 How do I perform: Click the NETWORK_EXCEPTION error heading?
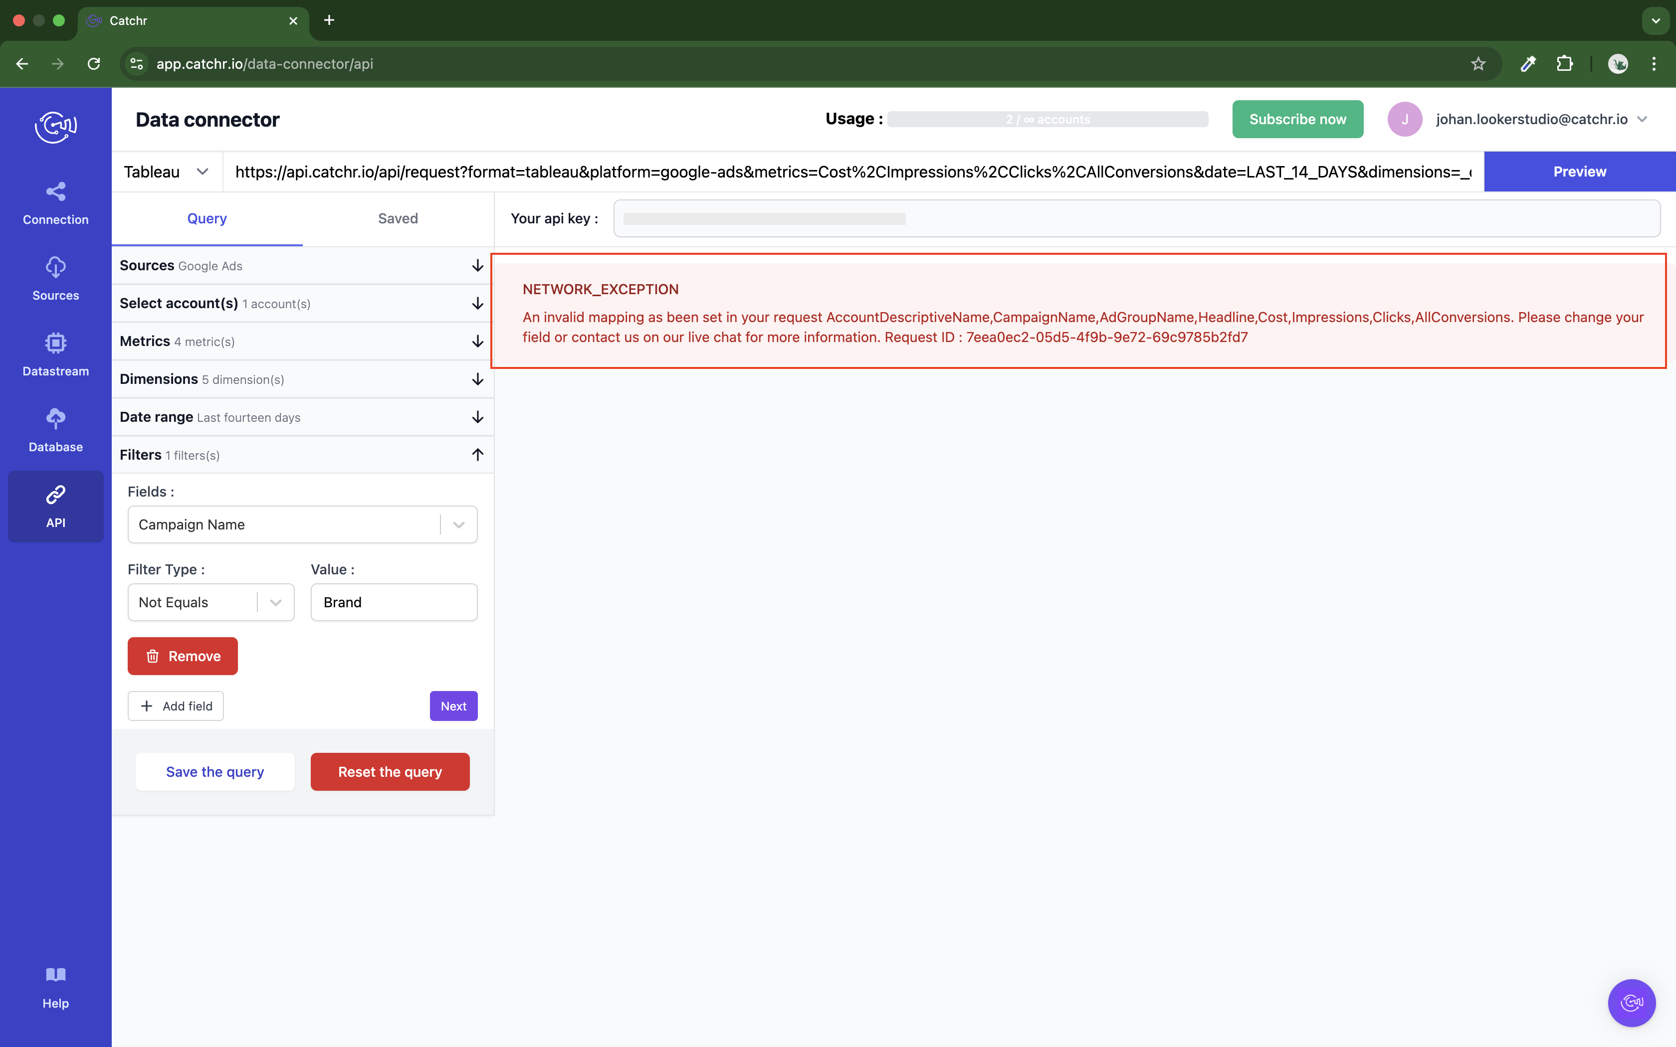(x=600, y=290)
